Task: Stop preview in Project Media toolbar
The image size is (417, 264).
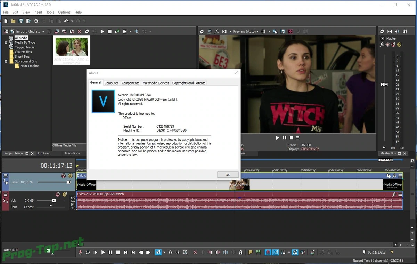Action: (x=110, y=31)
